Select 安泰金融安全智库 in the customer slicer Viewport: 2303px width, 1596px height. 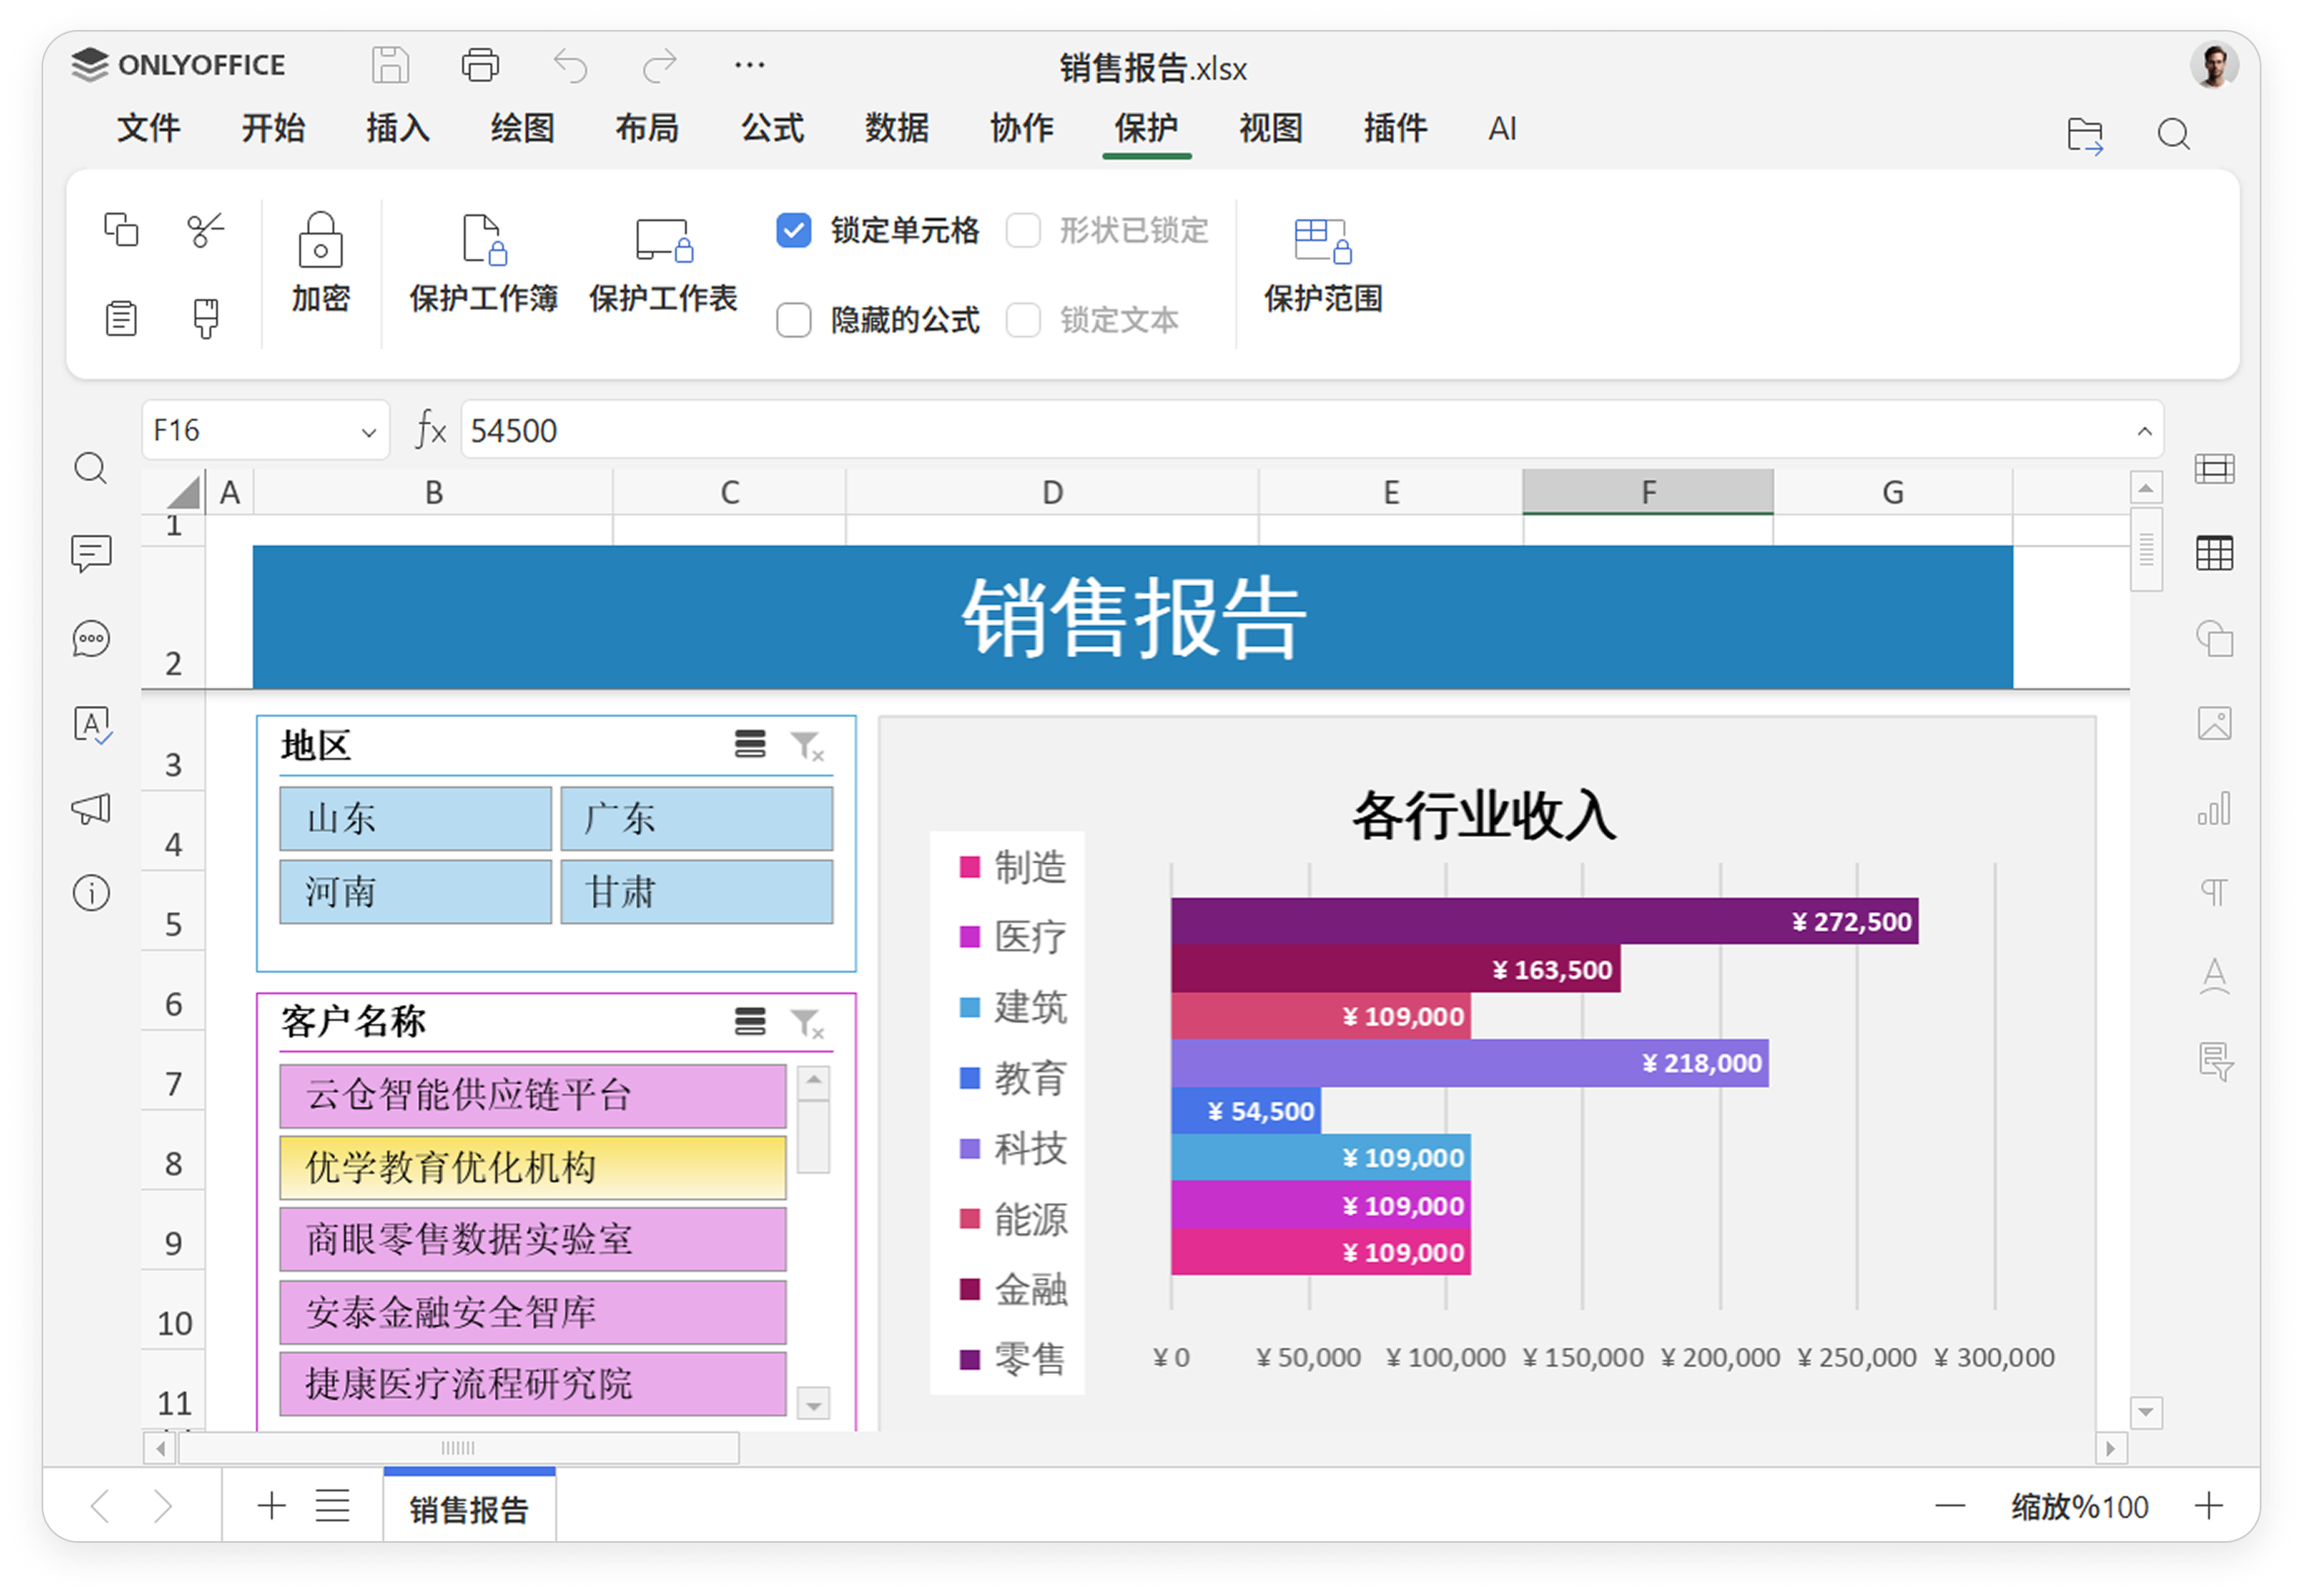coord(532,1312)
